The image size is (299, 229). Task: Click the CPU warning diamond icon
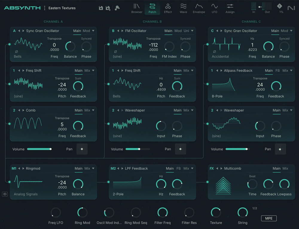pos(280,6)
